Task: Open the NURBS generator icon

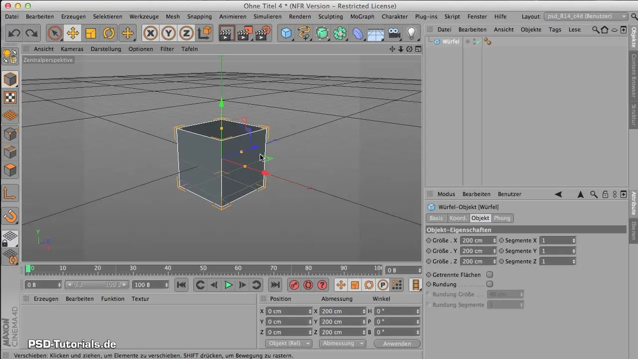Action: [x=322, y=33]
